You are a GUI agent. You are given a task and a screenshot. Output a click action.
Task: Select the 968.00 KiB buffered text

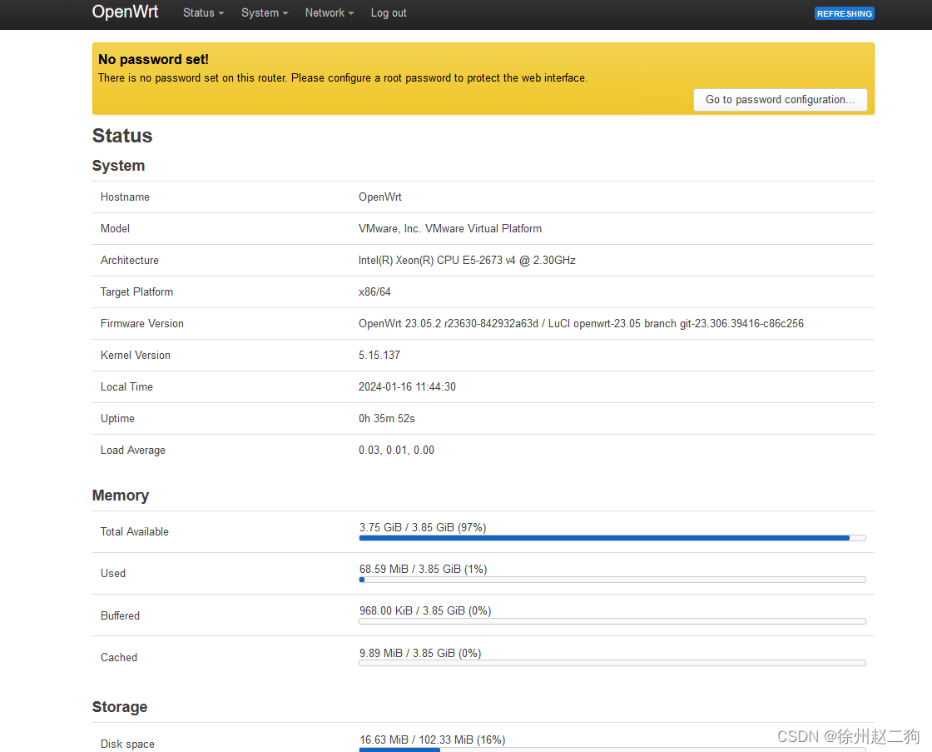[x=425, y=610]
